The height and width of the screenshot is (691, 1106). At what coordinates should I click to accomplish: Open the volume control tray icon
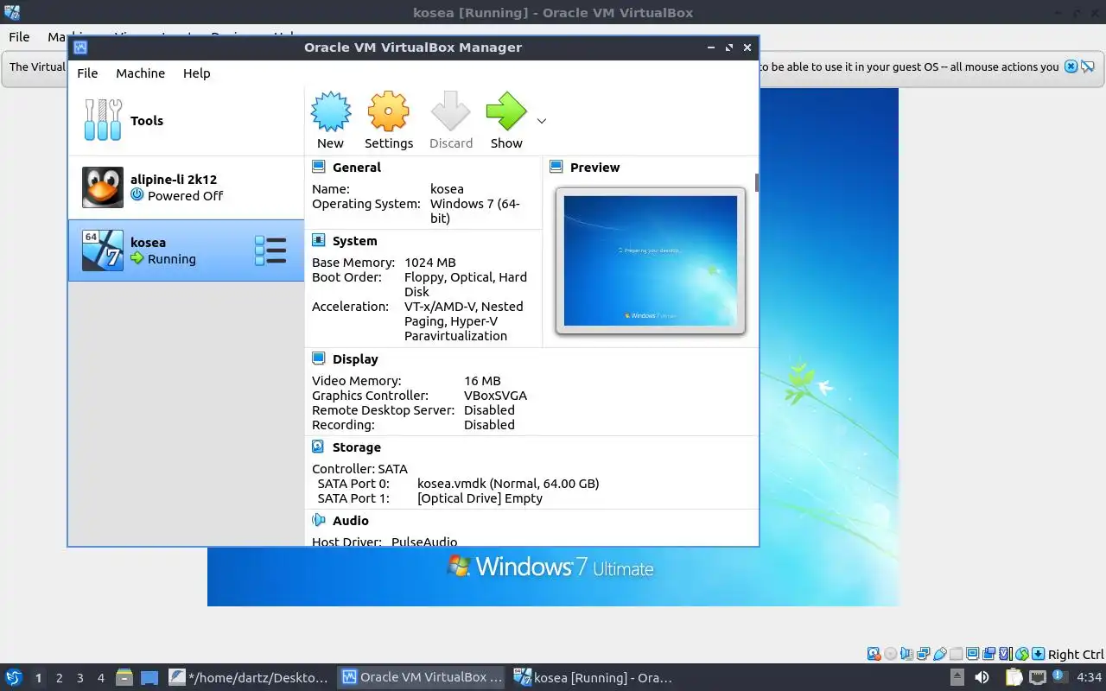[982, 677]
